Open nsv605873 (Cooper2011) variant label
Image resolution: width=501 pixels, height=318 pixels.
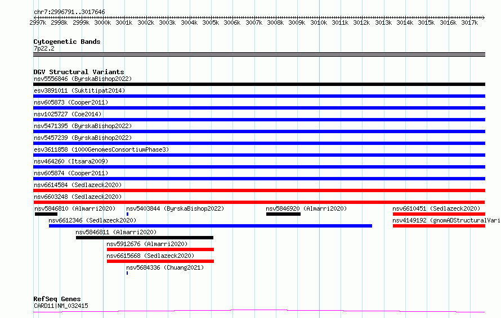(x=71, y=102)
